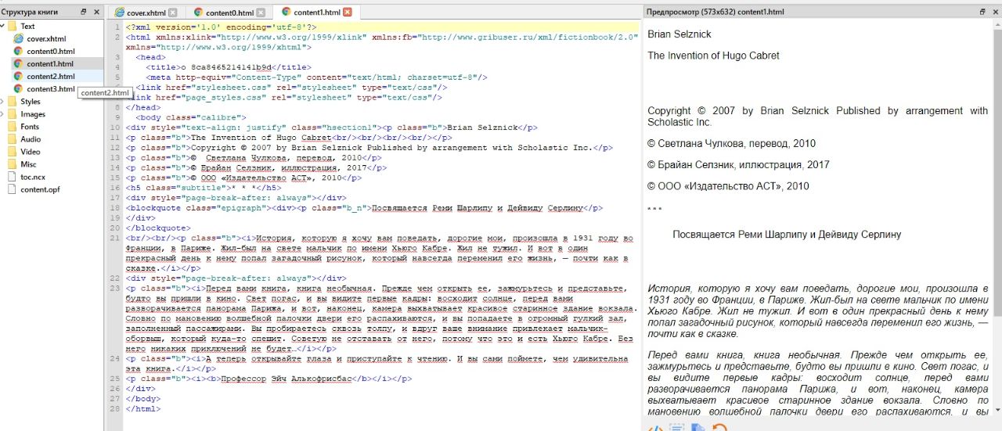1002x431 pixels.
Task: Click line number 22 in the gutter
Action: (x=116, y=278)
